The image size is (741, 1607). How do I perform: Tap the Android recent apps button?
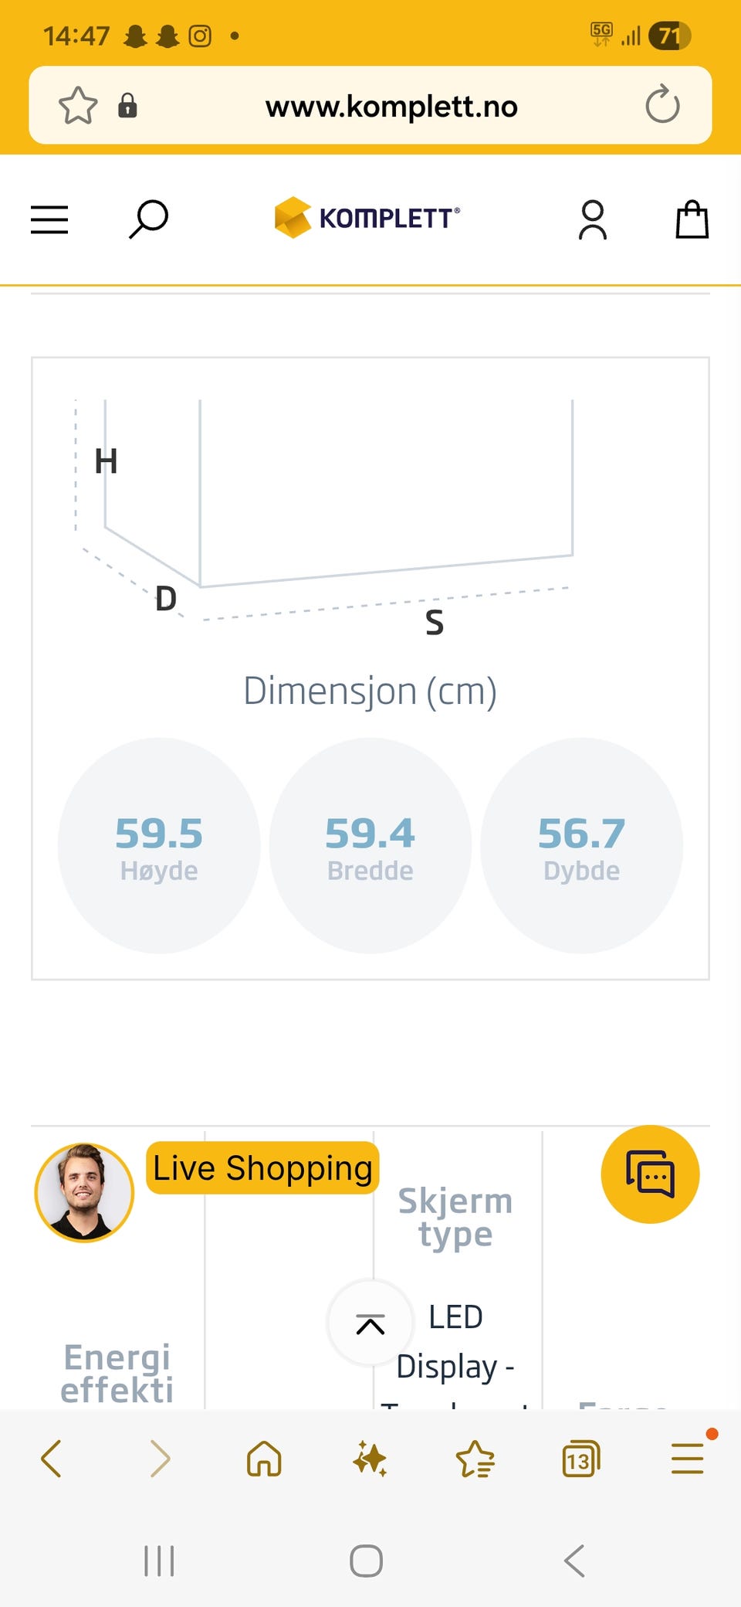tap(159, 1561)
